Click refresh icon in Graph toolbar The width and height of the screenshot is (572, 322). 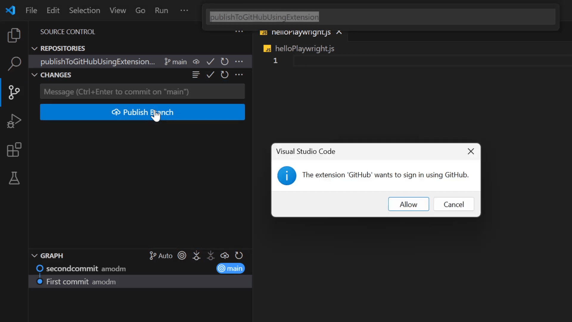coord(239,256)
